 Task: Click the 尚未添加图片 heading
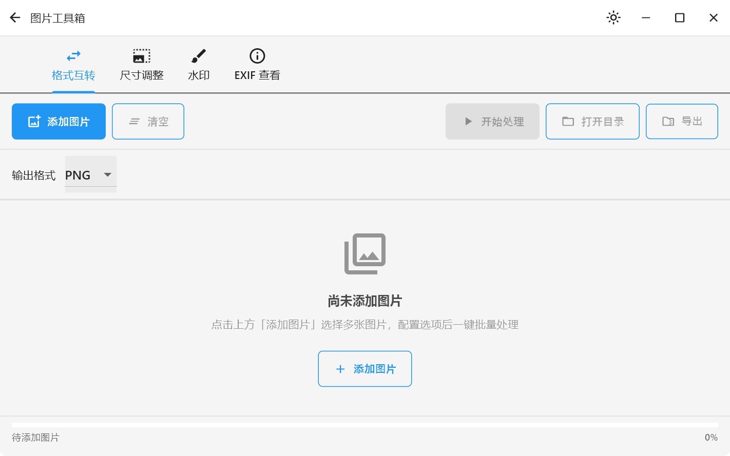pos(365,301)
